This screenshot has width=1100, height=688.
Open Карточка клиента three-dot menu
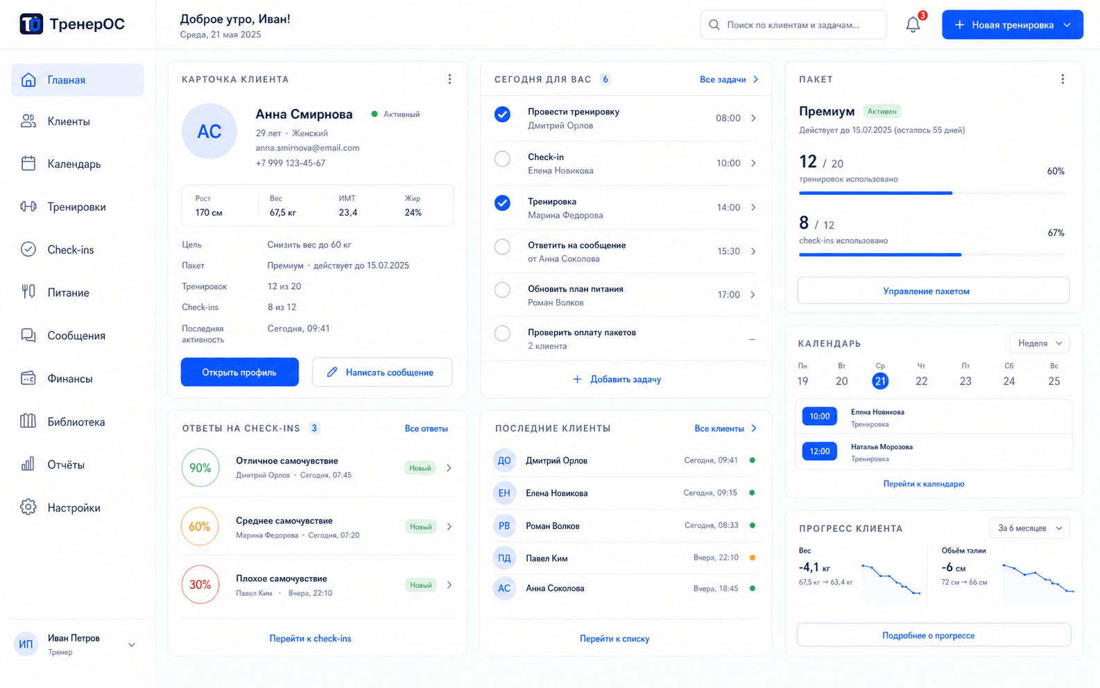449,79
